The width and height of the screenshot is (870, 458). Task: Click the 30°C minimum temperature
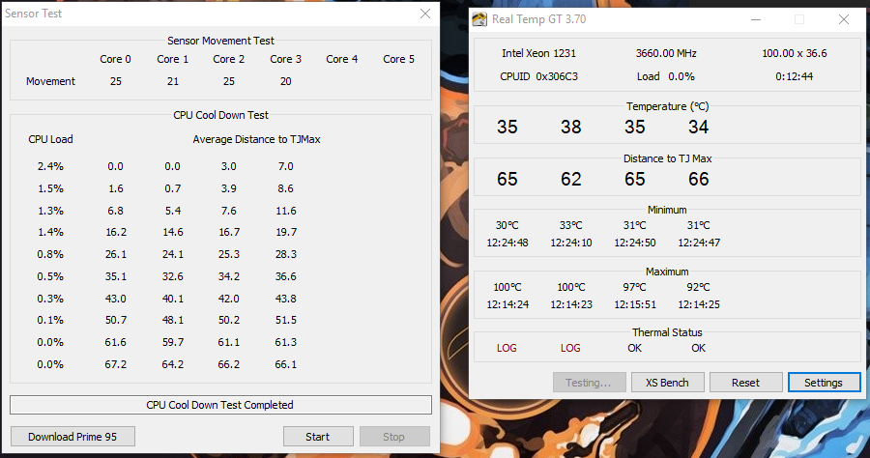[x=507, y=225]
